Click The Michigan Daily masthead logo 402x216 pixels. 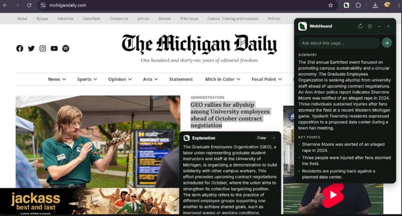pos(199,44)
